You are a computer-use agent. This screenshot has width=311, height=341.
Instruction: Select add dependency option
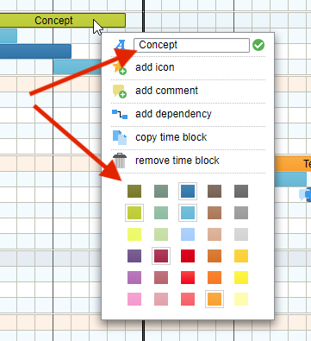coord(173,114)
